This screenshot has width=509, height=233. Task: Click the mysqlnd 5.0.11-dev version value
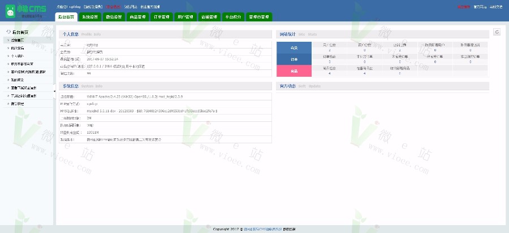point(152,111)
